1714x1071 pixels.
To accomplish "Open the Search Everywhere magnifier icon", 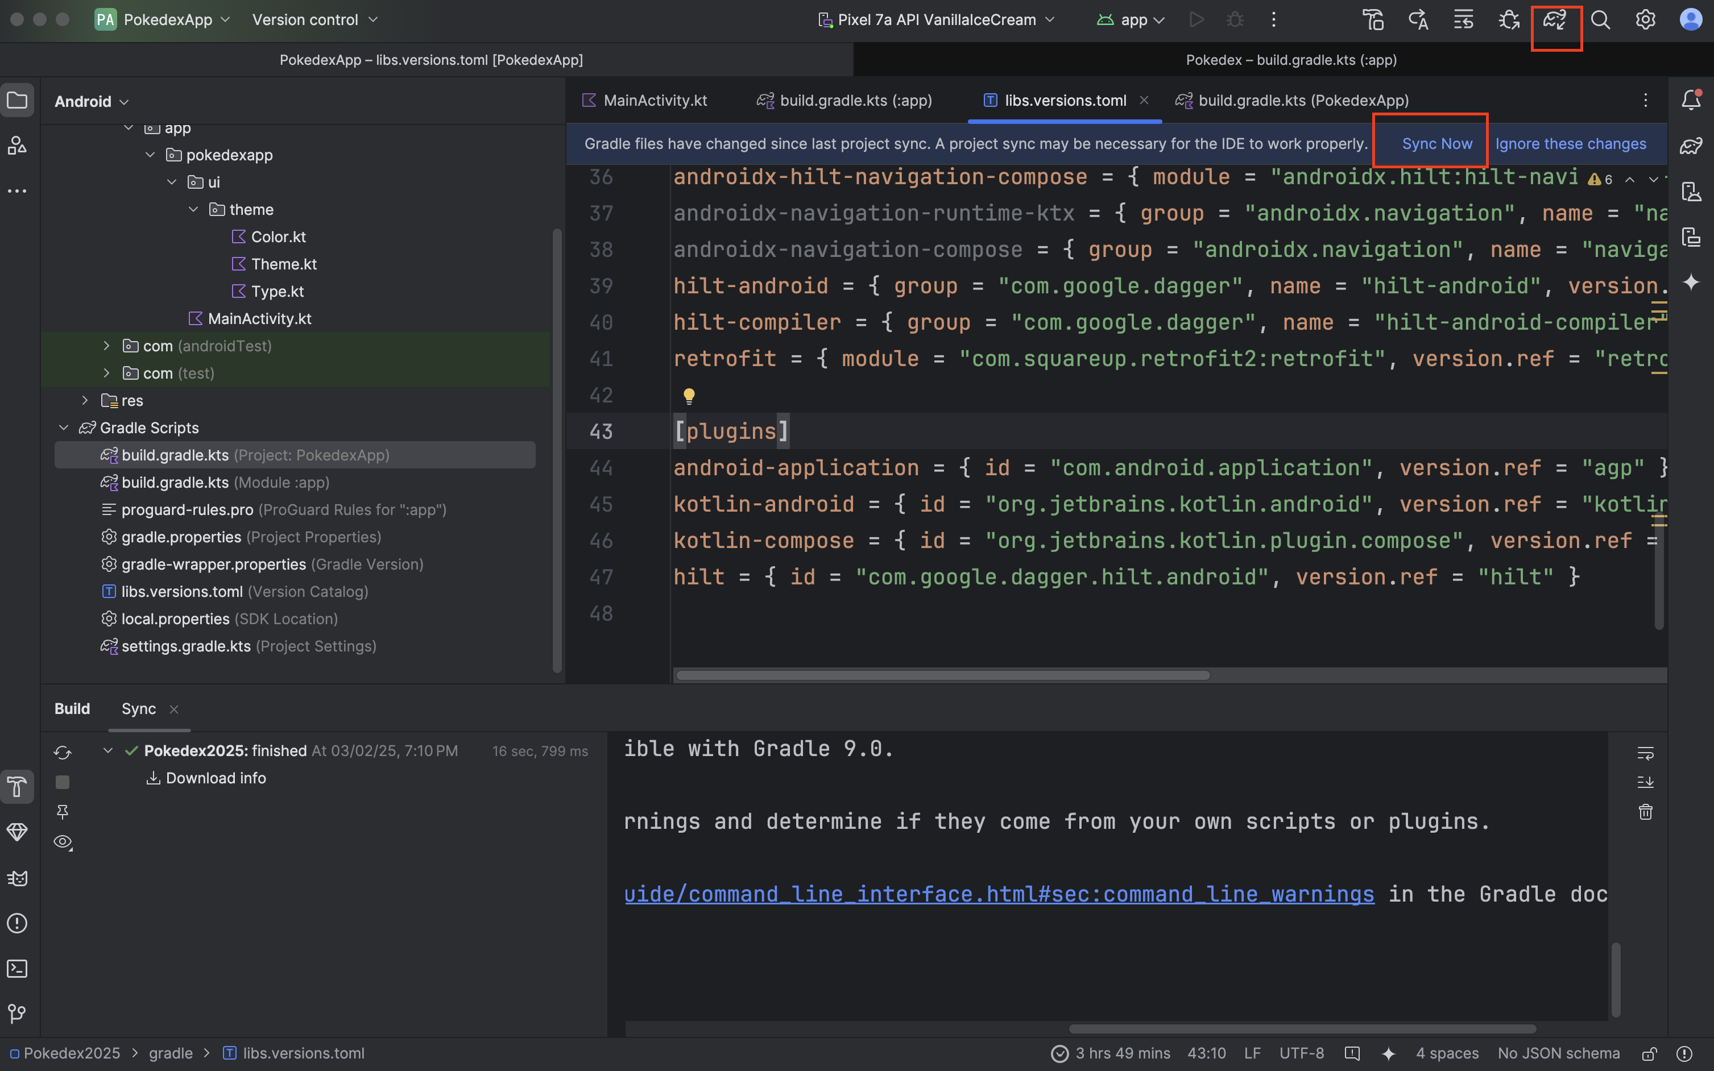I will [1600, 20].
